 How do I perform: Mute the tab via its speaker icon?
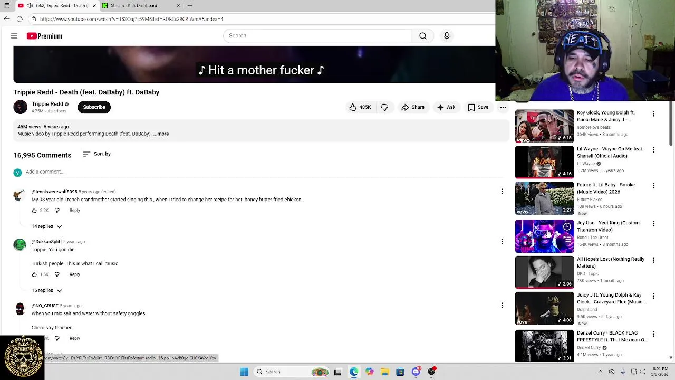point(30,5)
